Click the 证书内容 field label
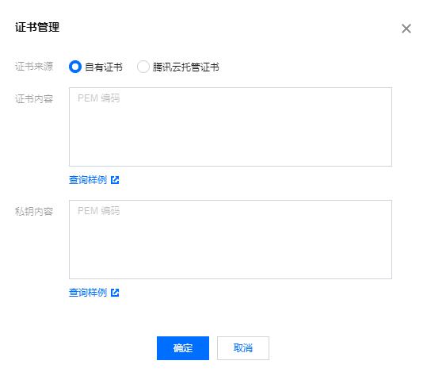The height and width of the screenshot is (376, 427). 34,98
